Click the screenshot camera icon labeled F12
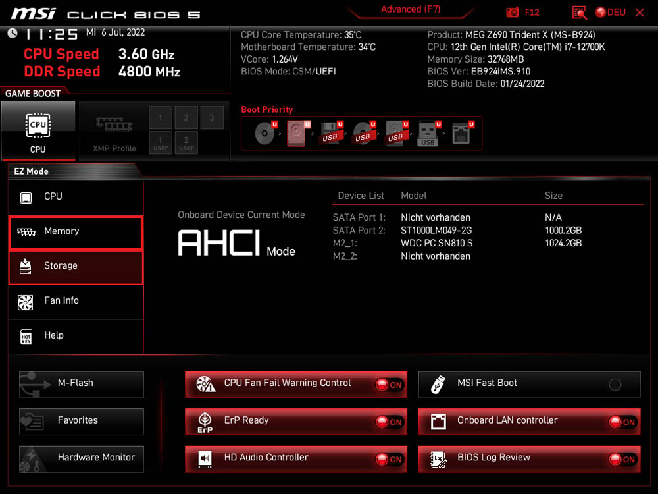 click(512, 13)
